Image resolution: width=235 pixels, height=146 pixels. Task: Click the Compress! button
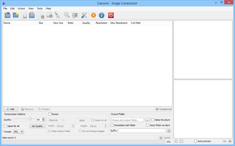click(164, 109)
